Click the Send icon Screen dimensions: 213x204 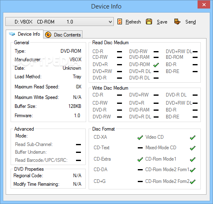[177, 21]
